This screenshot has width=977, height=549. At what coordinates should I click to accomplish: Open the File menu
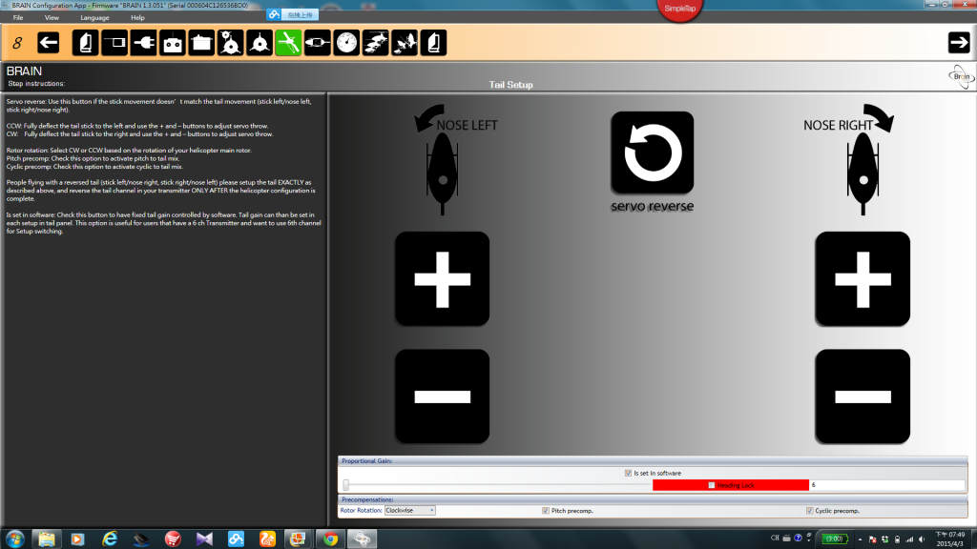[x=18, y=17]
